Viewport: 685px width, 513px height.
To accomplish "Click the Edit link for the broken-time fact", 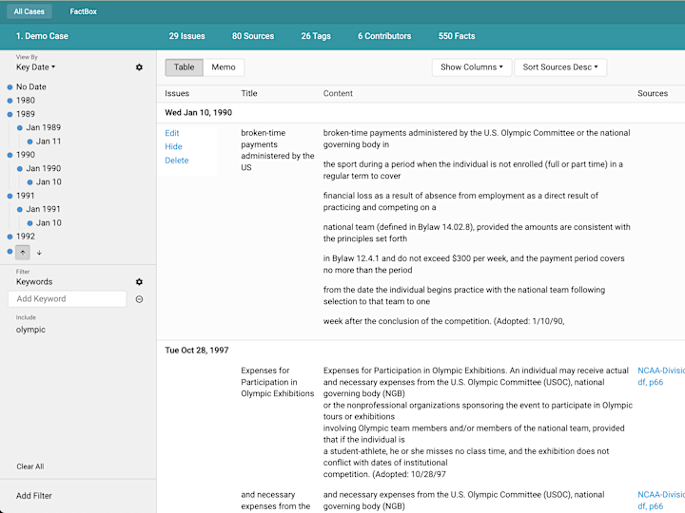I will [172, 133].
